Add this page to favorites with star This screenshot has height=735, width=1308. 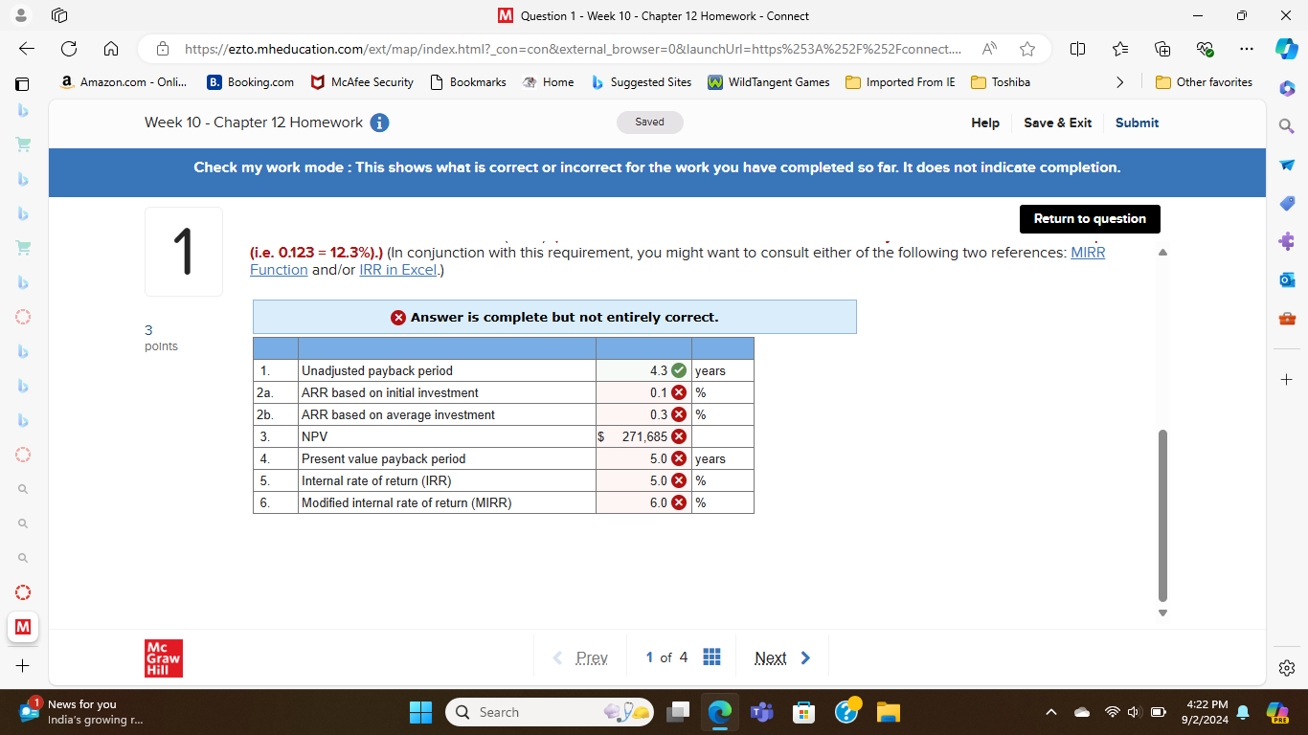(1027, 49)
